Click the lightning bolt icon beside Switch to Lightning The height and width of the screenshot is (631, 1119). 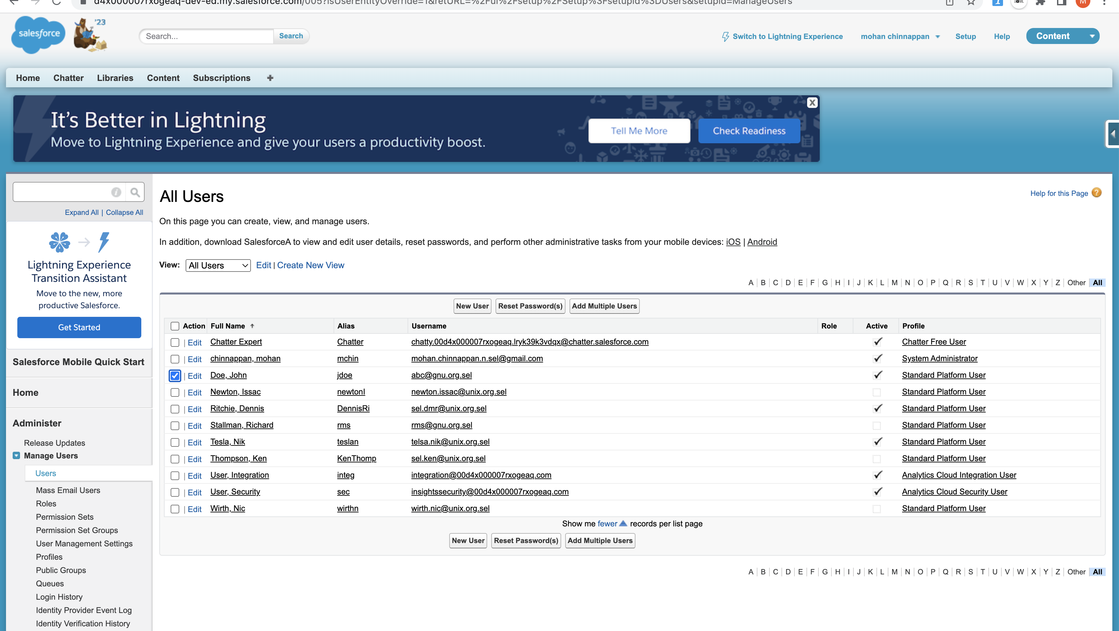[725, 36]
